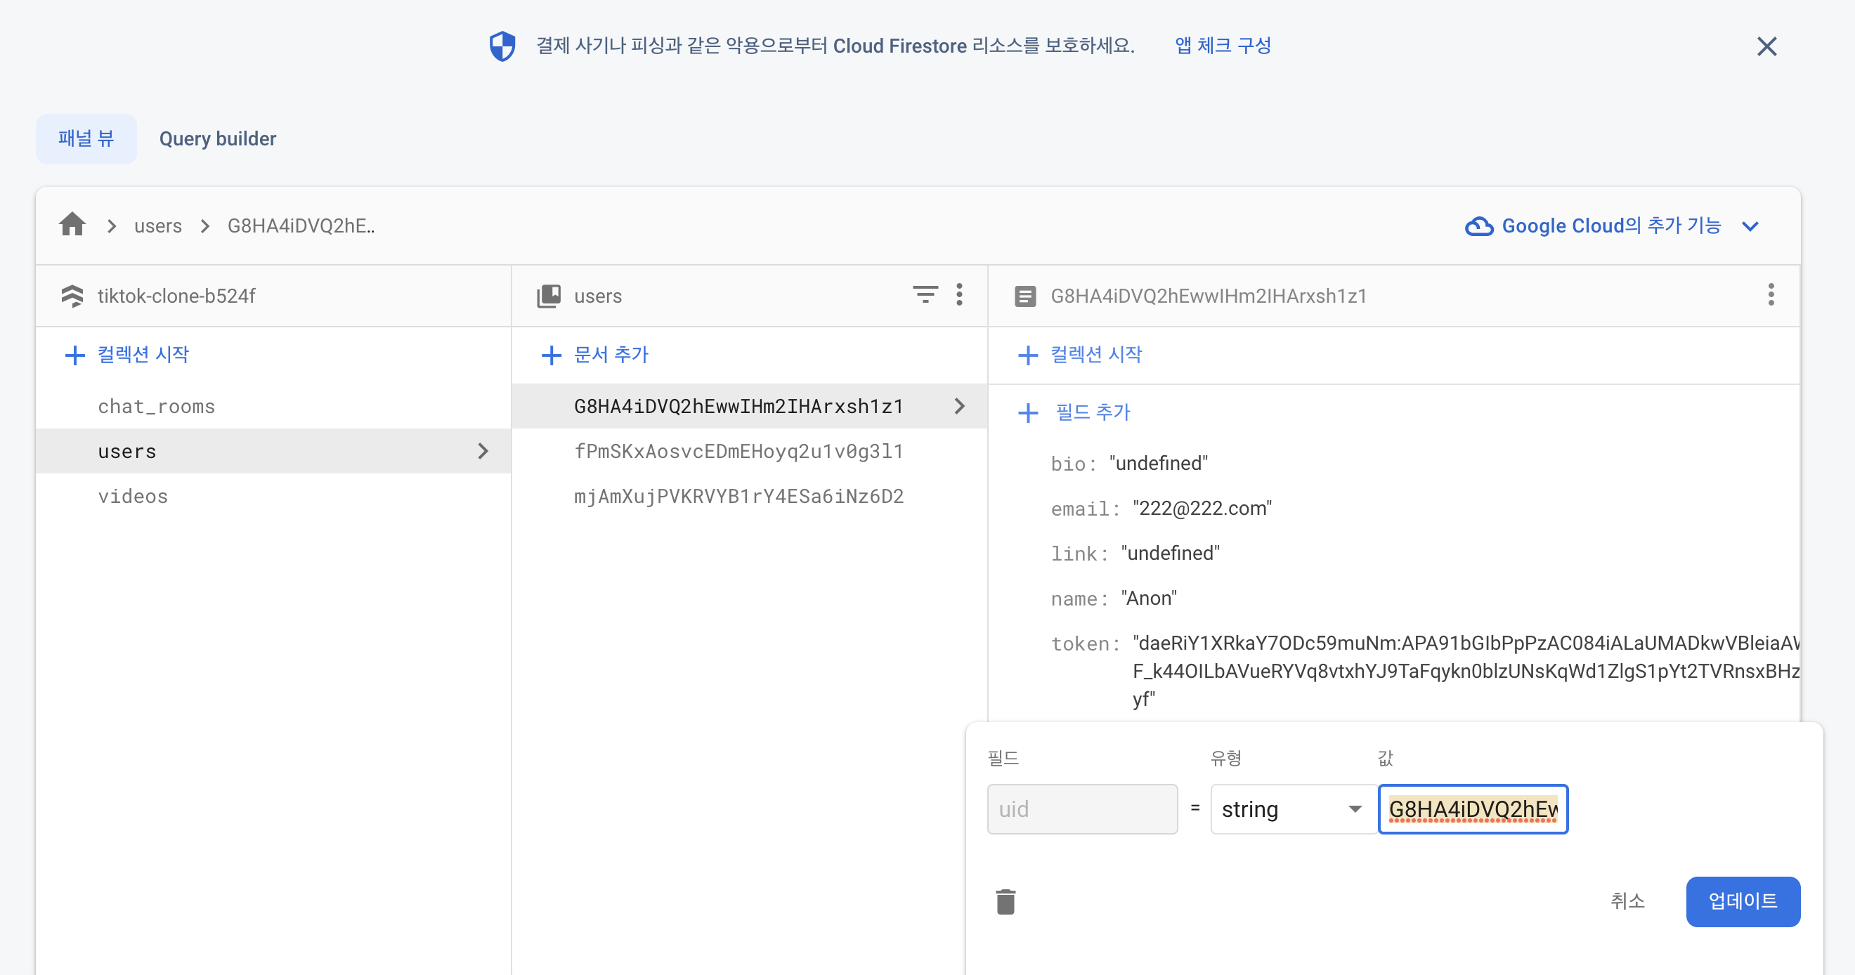Click the home icon in breadcrumb

(x=72, y=225)
